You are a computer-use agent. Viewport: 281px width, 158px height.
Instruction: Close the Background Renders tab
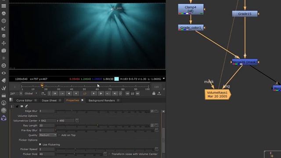point(118,101)
